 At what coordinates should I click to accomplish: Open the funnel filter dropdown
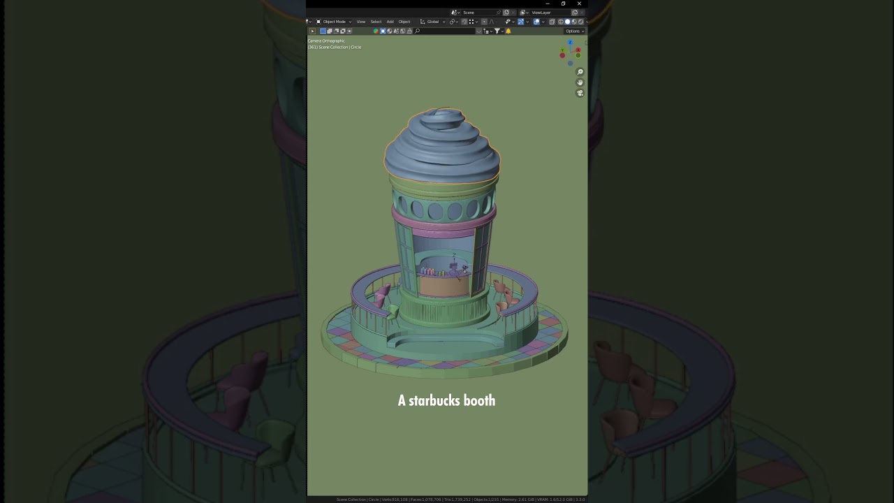tap(499, 31)
